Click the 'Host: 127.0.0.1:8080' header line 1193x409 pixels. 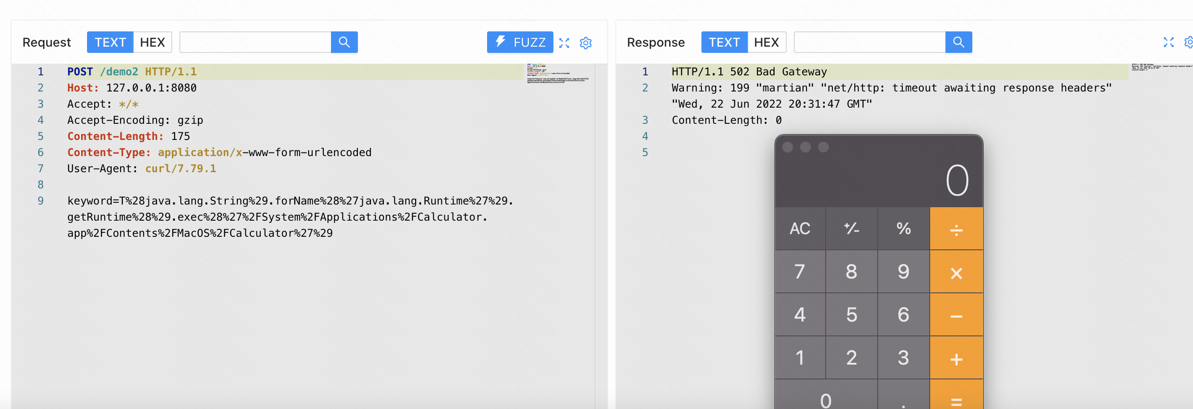[x=132, y=88]
